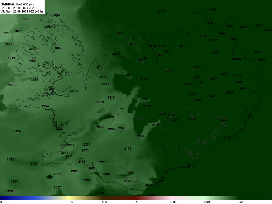Image resolution: width=272 pixels, height=204 pixels.
Task: Select the map value 2321
Action: coord(10,159)
